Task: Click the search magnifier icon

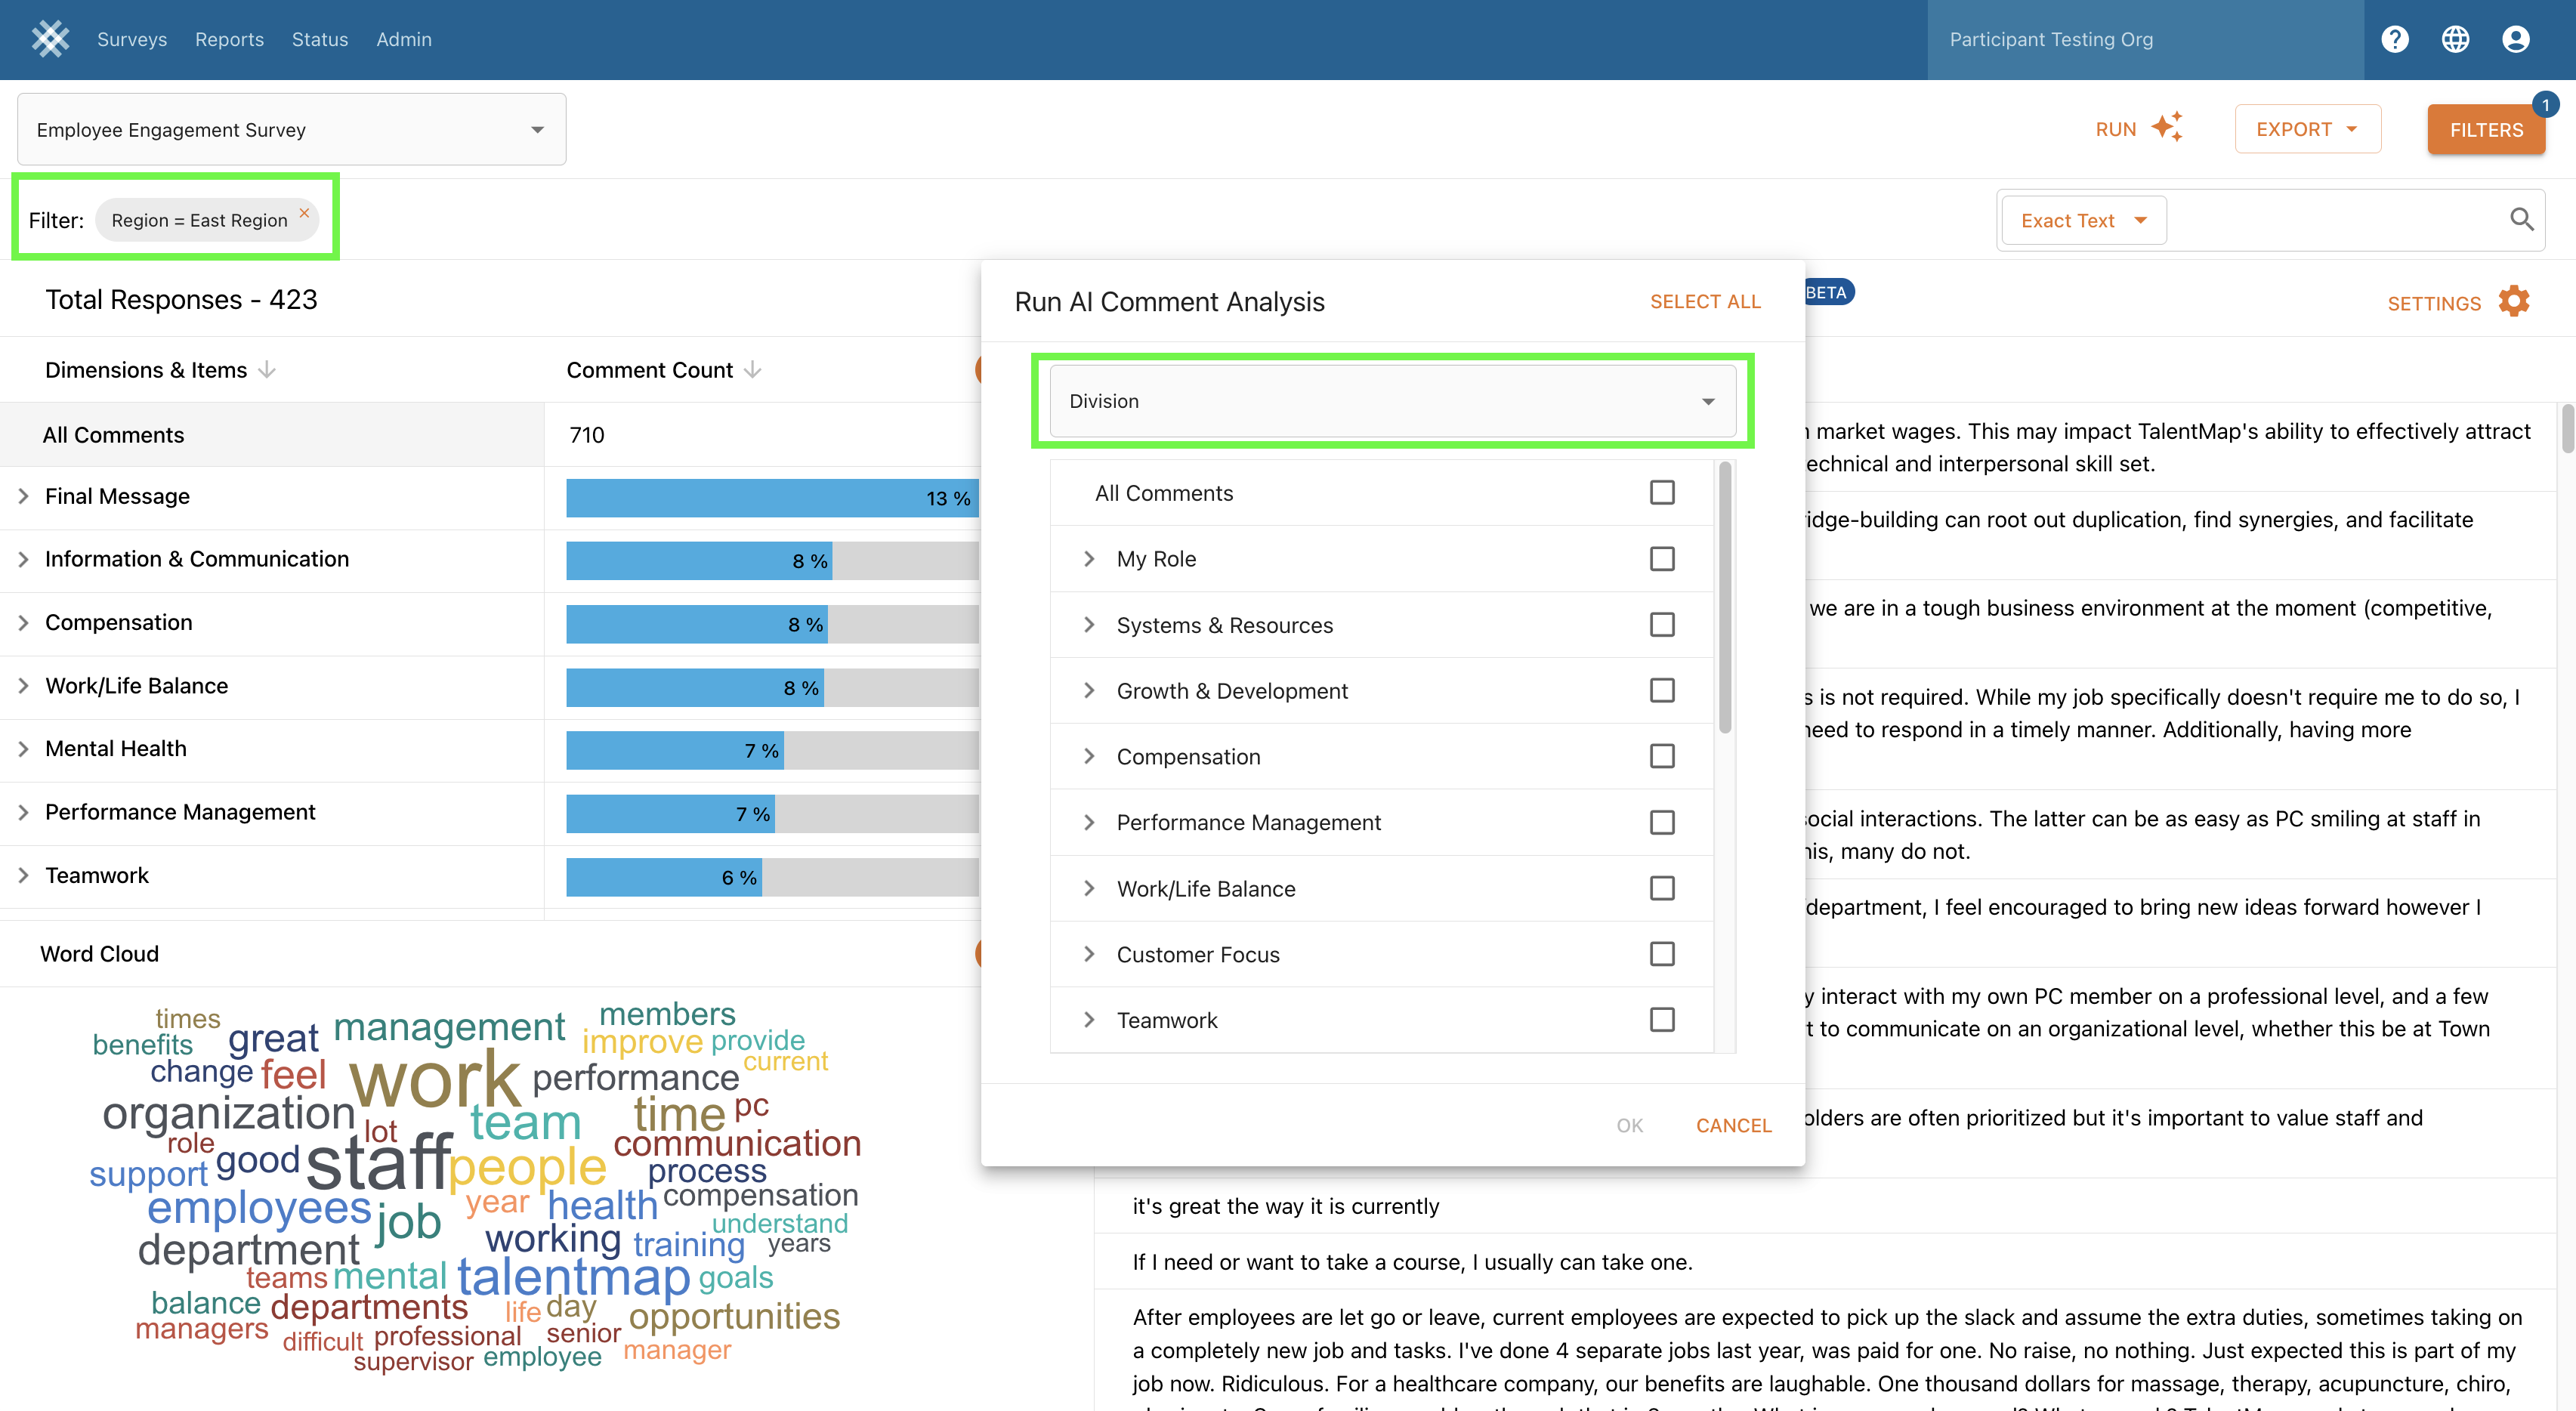Action: click(x=2521, y=220)
